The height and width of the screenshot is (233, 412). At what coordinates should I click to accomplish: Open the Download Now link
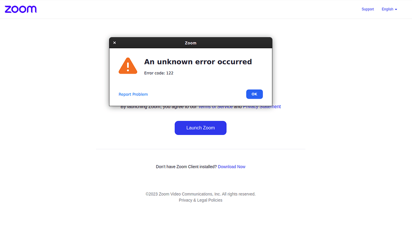pos(231,167)
